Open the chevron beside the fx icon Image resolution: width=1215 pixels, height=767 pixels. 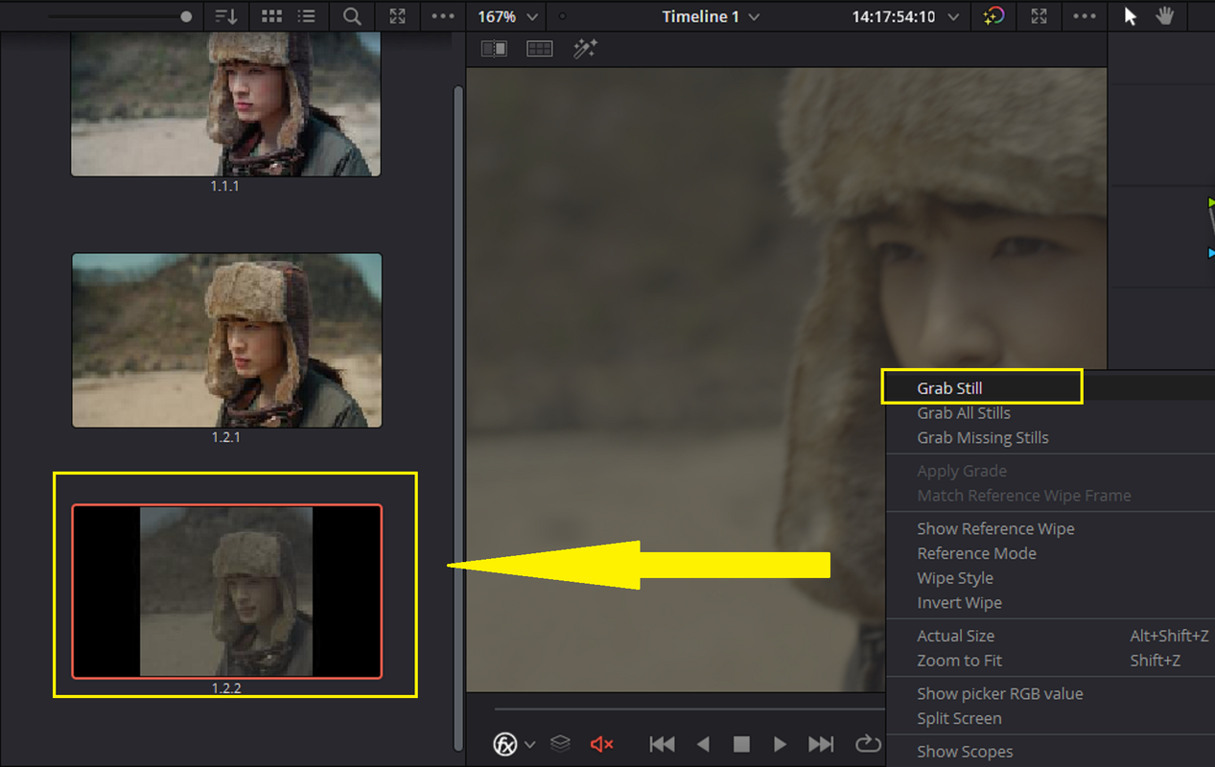pos(530,745)
